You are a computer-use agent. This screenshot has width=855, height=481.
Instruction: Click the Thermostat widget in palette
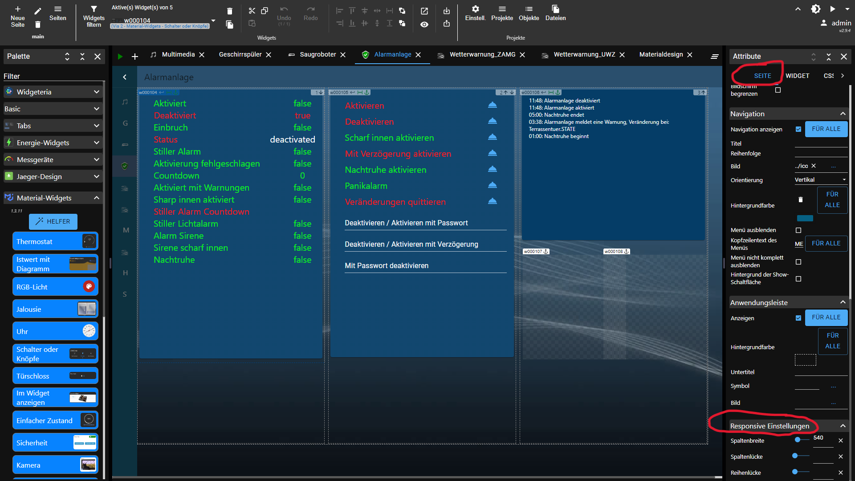coord(55,241)
